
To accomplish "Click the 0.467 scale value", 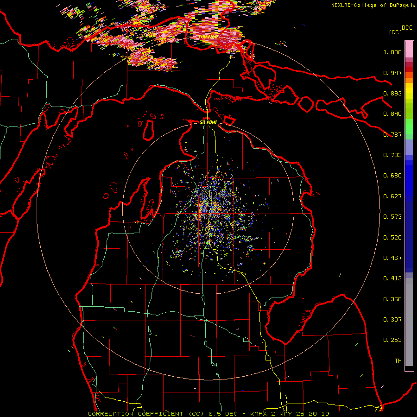I will (392, 258).
